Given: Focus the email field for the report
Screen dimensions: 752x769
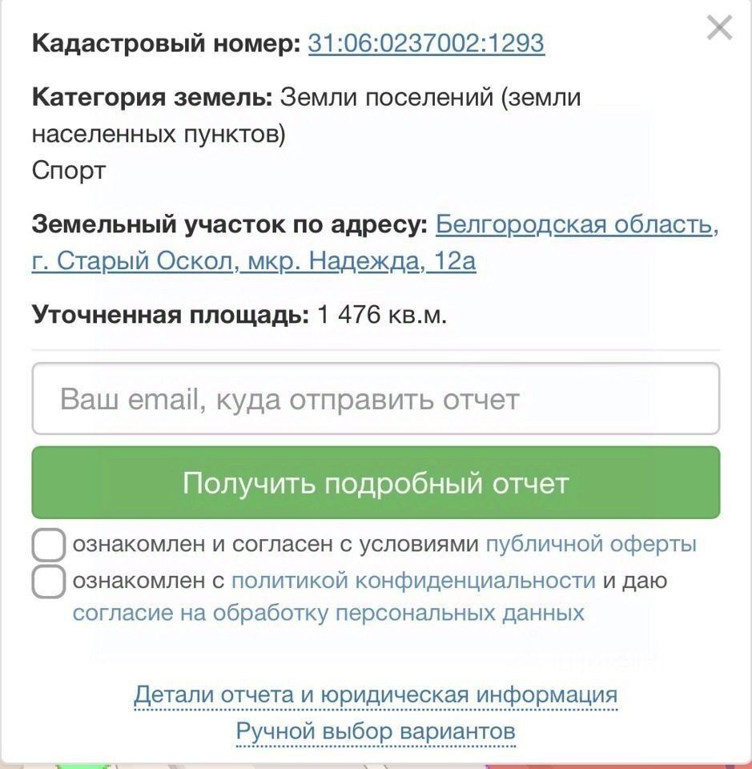Looking at the screenshot, I should pyautogui.click(x=376, y=398).
